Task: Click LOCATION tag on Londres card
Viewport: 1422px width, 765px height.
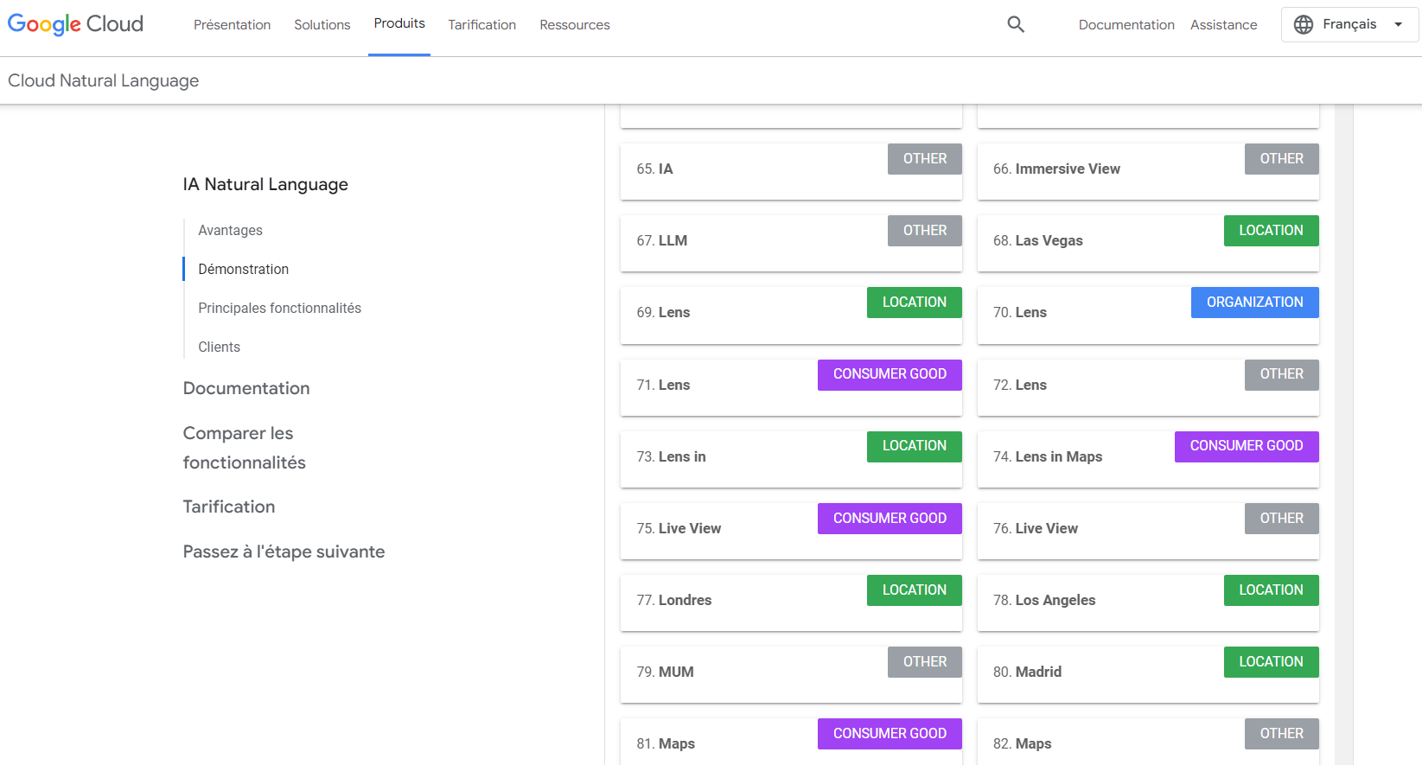Action: 914,590
